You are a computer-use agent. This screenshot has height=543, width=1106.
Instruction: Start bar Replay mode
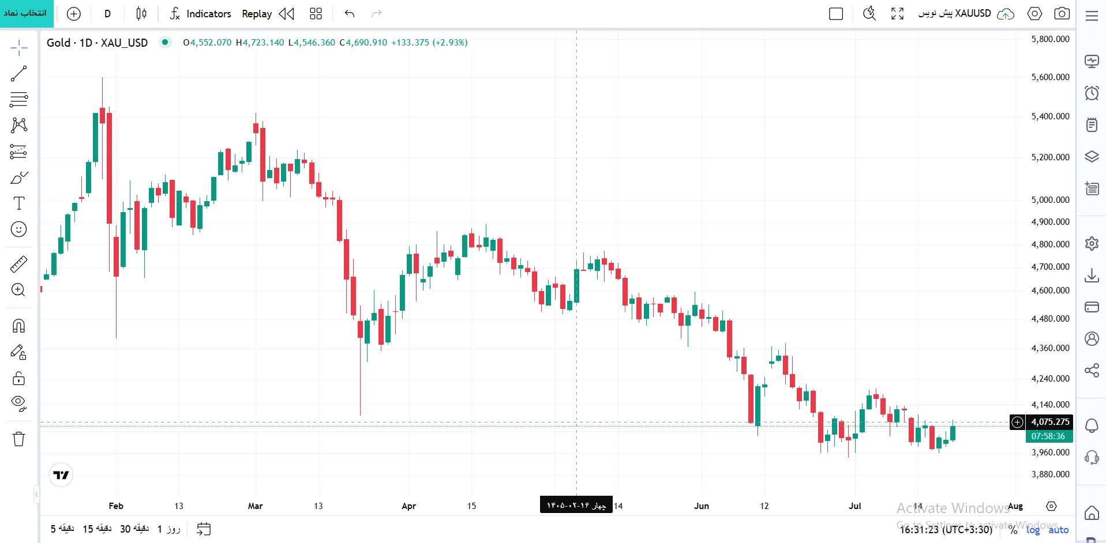[x=268, y=14]
